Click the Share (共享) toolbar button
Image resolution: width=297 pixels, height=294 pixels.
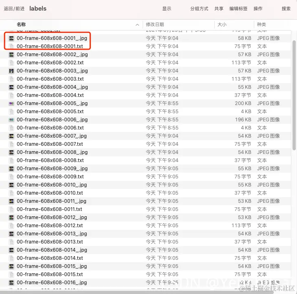[x=219, y=9]
